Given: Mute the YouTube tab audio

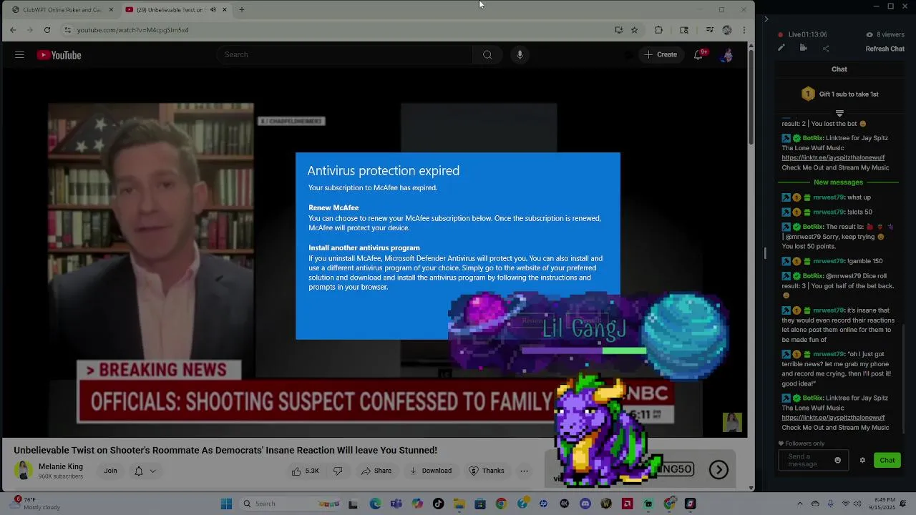Looking at the screenshot, I should point(213,10).
